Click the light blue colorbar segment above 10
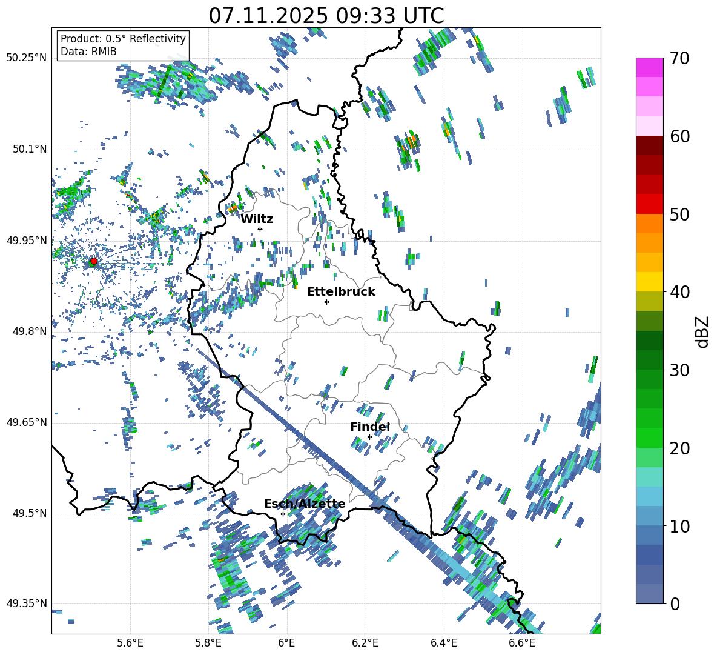The width and height of the screenshot is (717, 655). tap(649, 496)
